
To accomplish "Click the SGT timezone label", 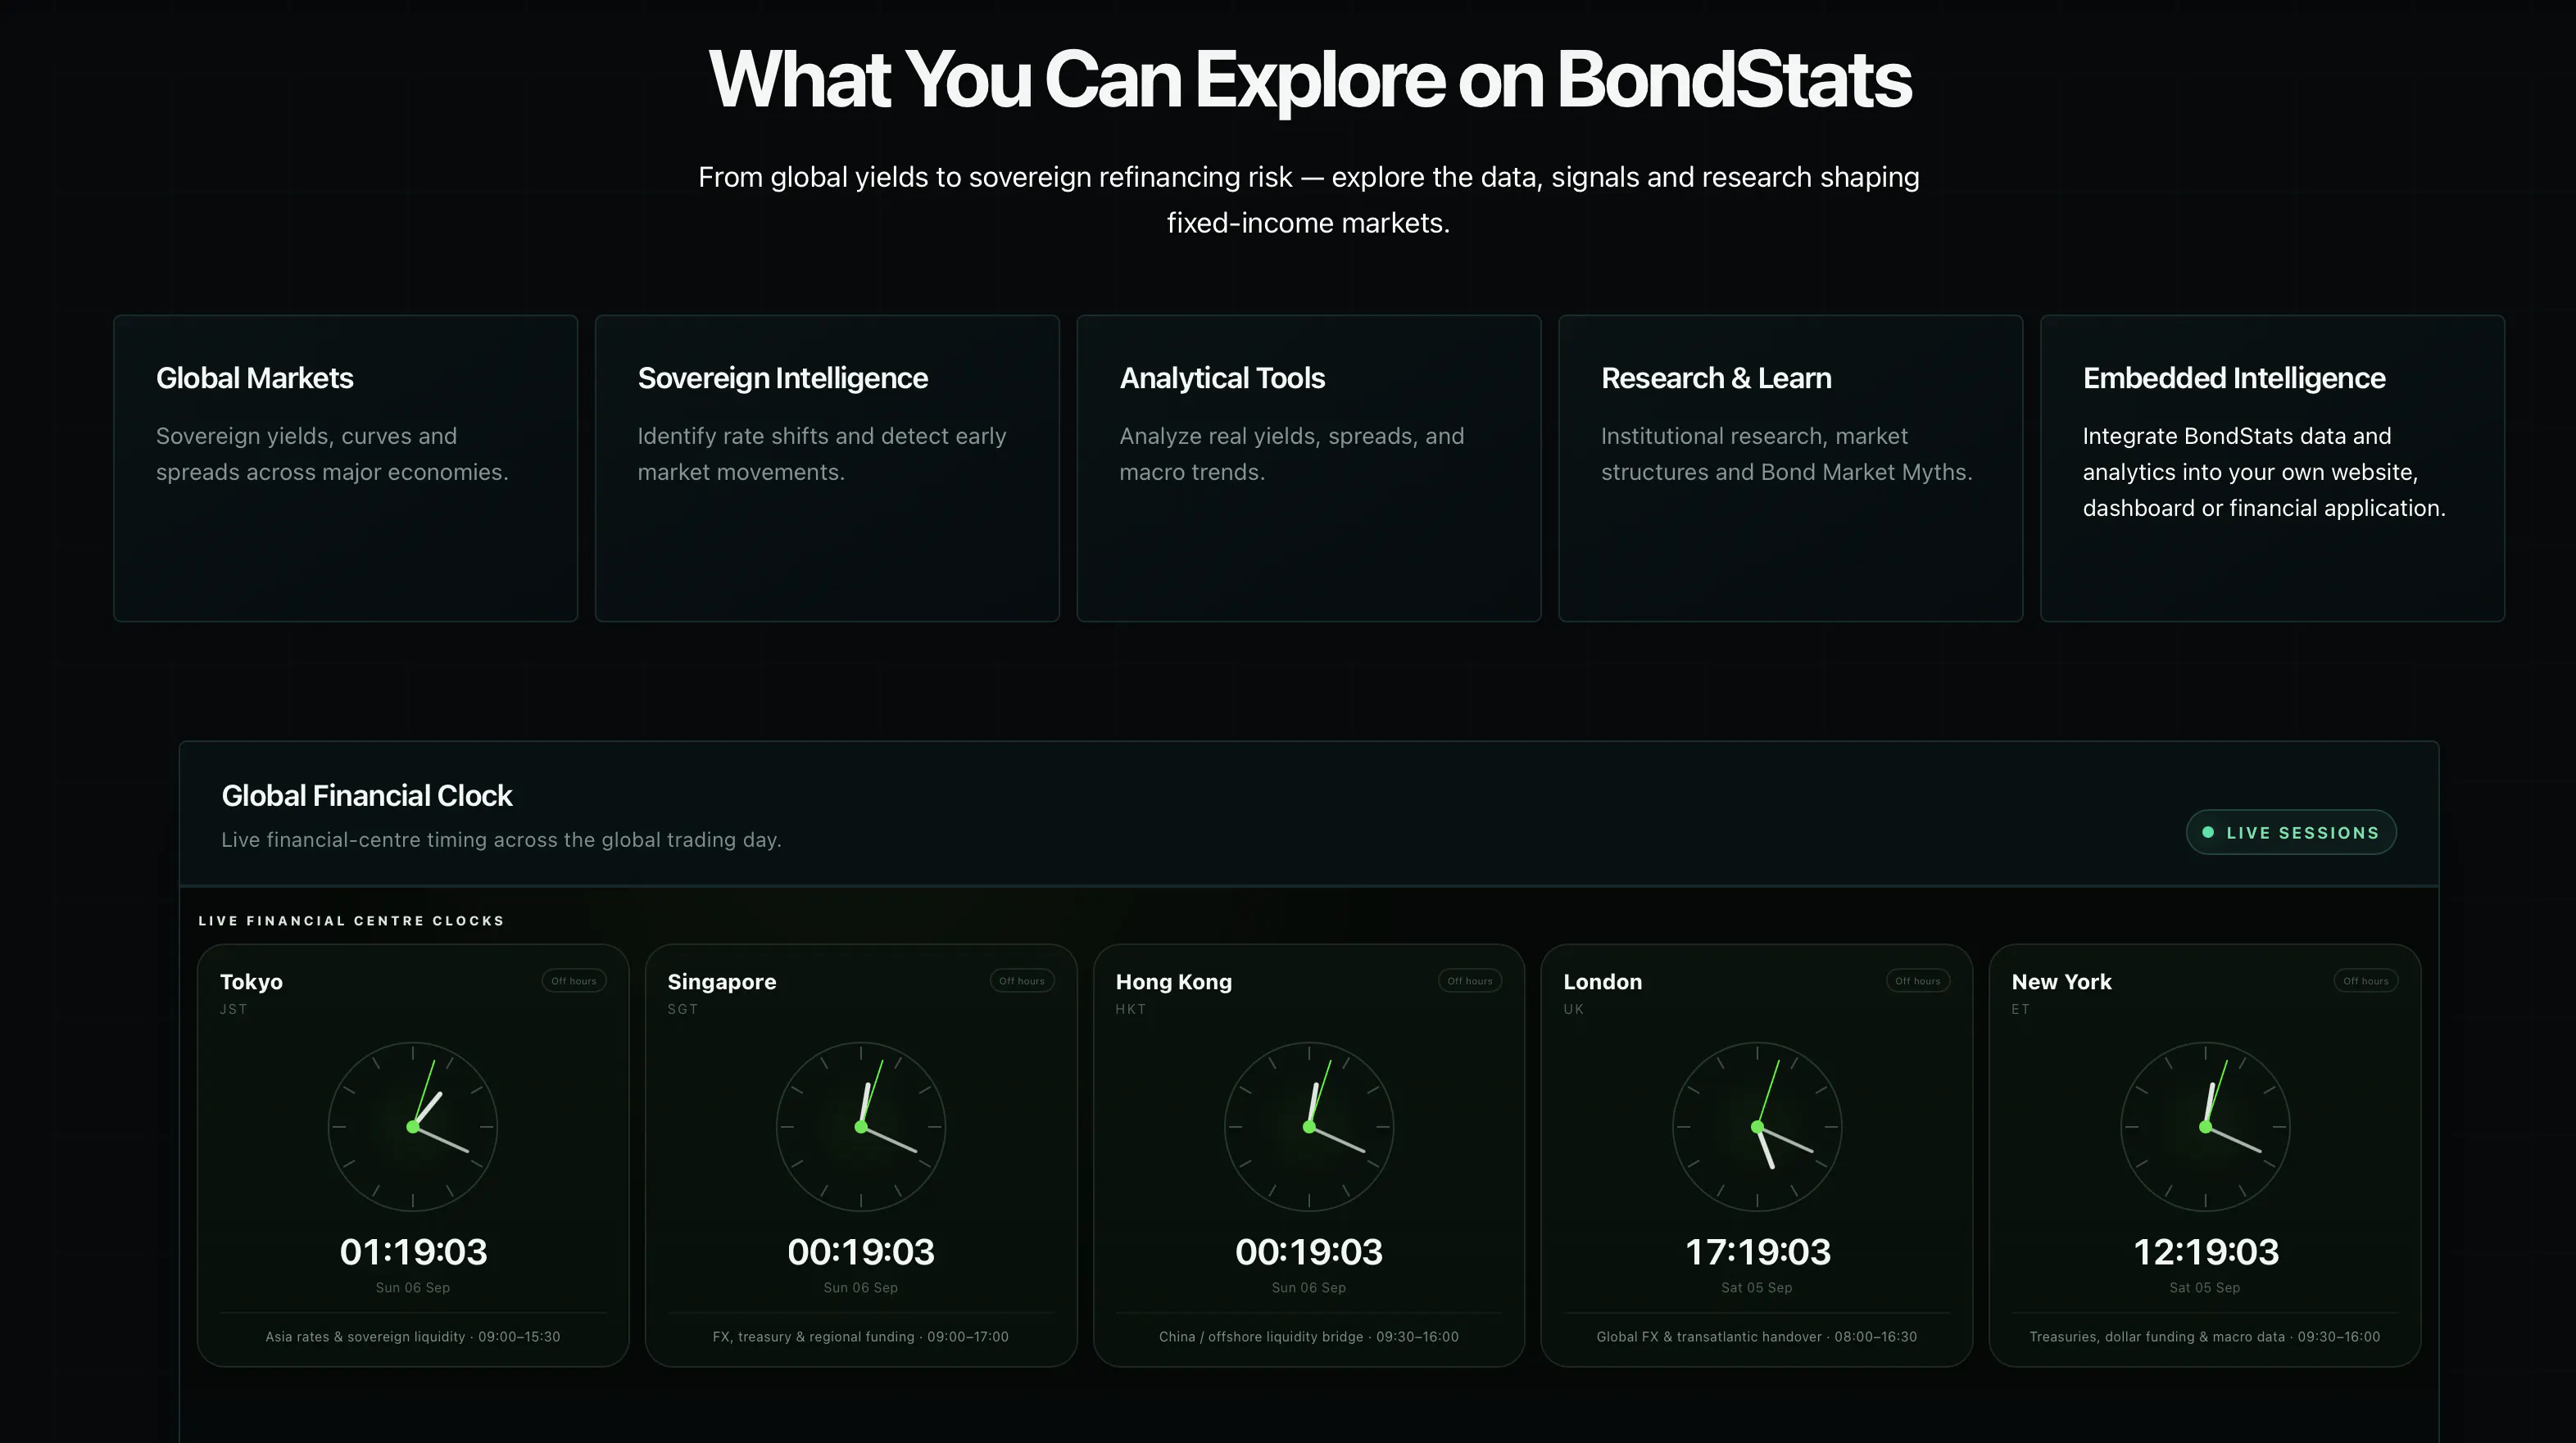I will point(683,1009).
